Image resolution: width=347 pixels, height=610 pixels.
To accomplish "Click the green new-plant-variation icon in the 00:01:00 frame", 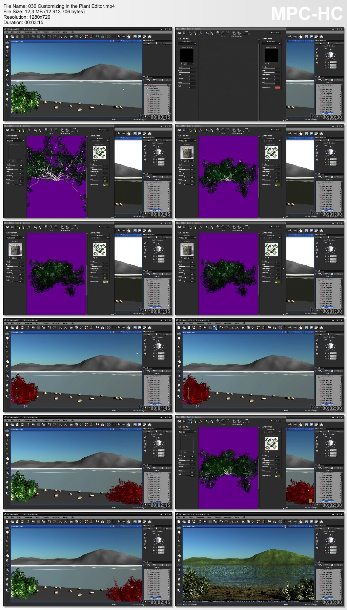I will (x=190, y=130).
